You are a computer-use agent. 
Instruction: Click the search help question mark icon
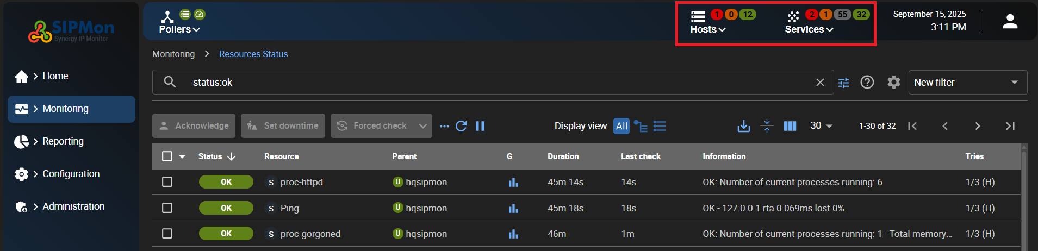tap(867, 83)
